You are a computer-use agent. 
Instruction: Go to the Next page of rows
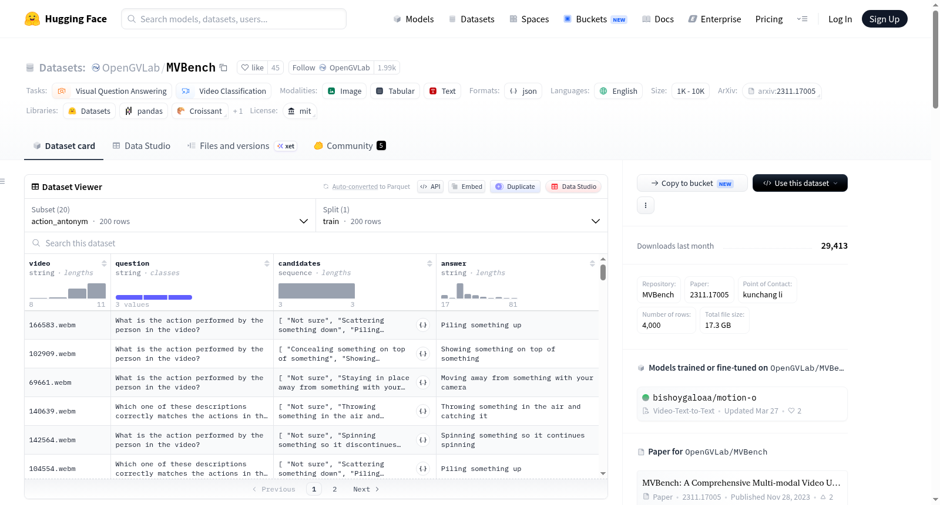coord(366,489)
